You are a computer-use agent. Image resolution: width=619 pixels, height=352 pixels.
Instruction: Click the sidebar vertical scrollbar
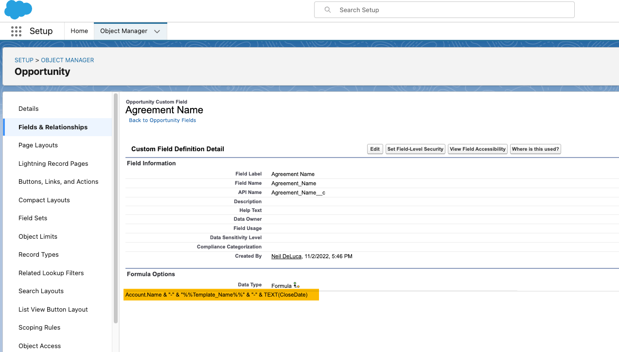coord(116,208)
